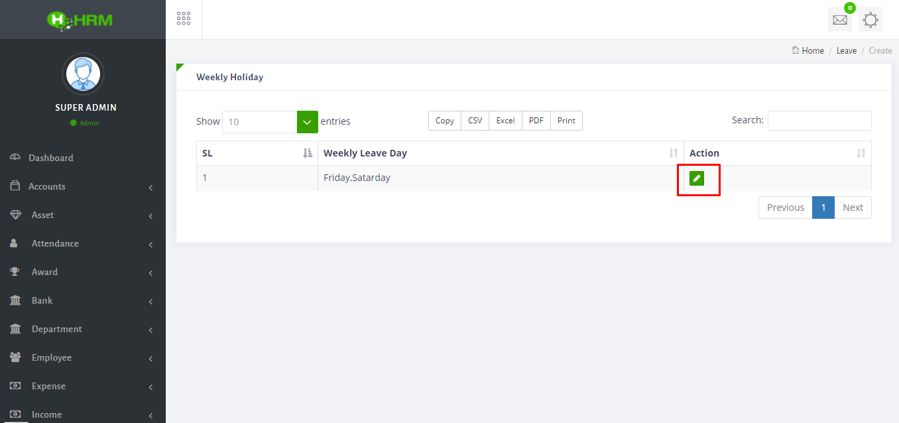Viewport: 899px width, 423px height.
Task: Click inside the Search field
Action: (819, 120)
